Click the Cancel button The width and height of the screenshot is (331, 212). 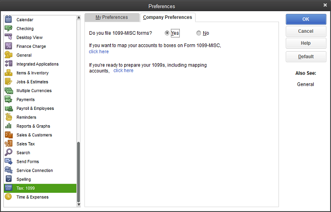coord(306,31)
